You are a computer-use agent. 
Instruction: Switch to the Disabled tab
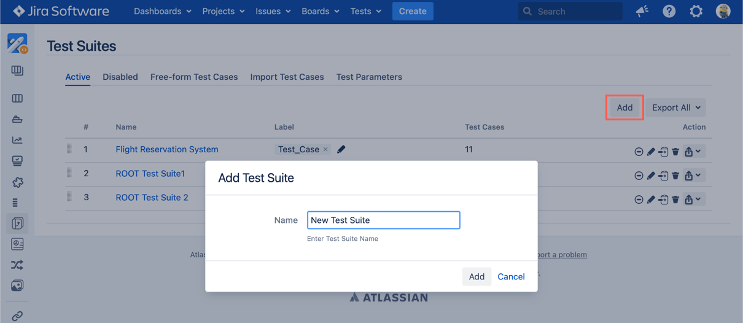[120, 77]
